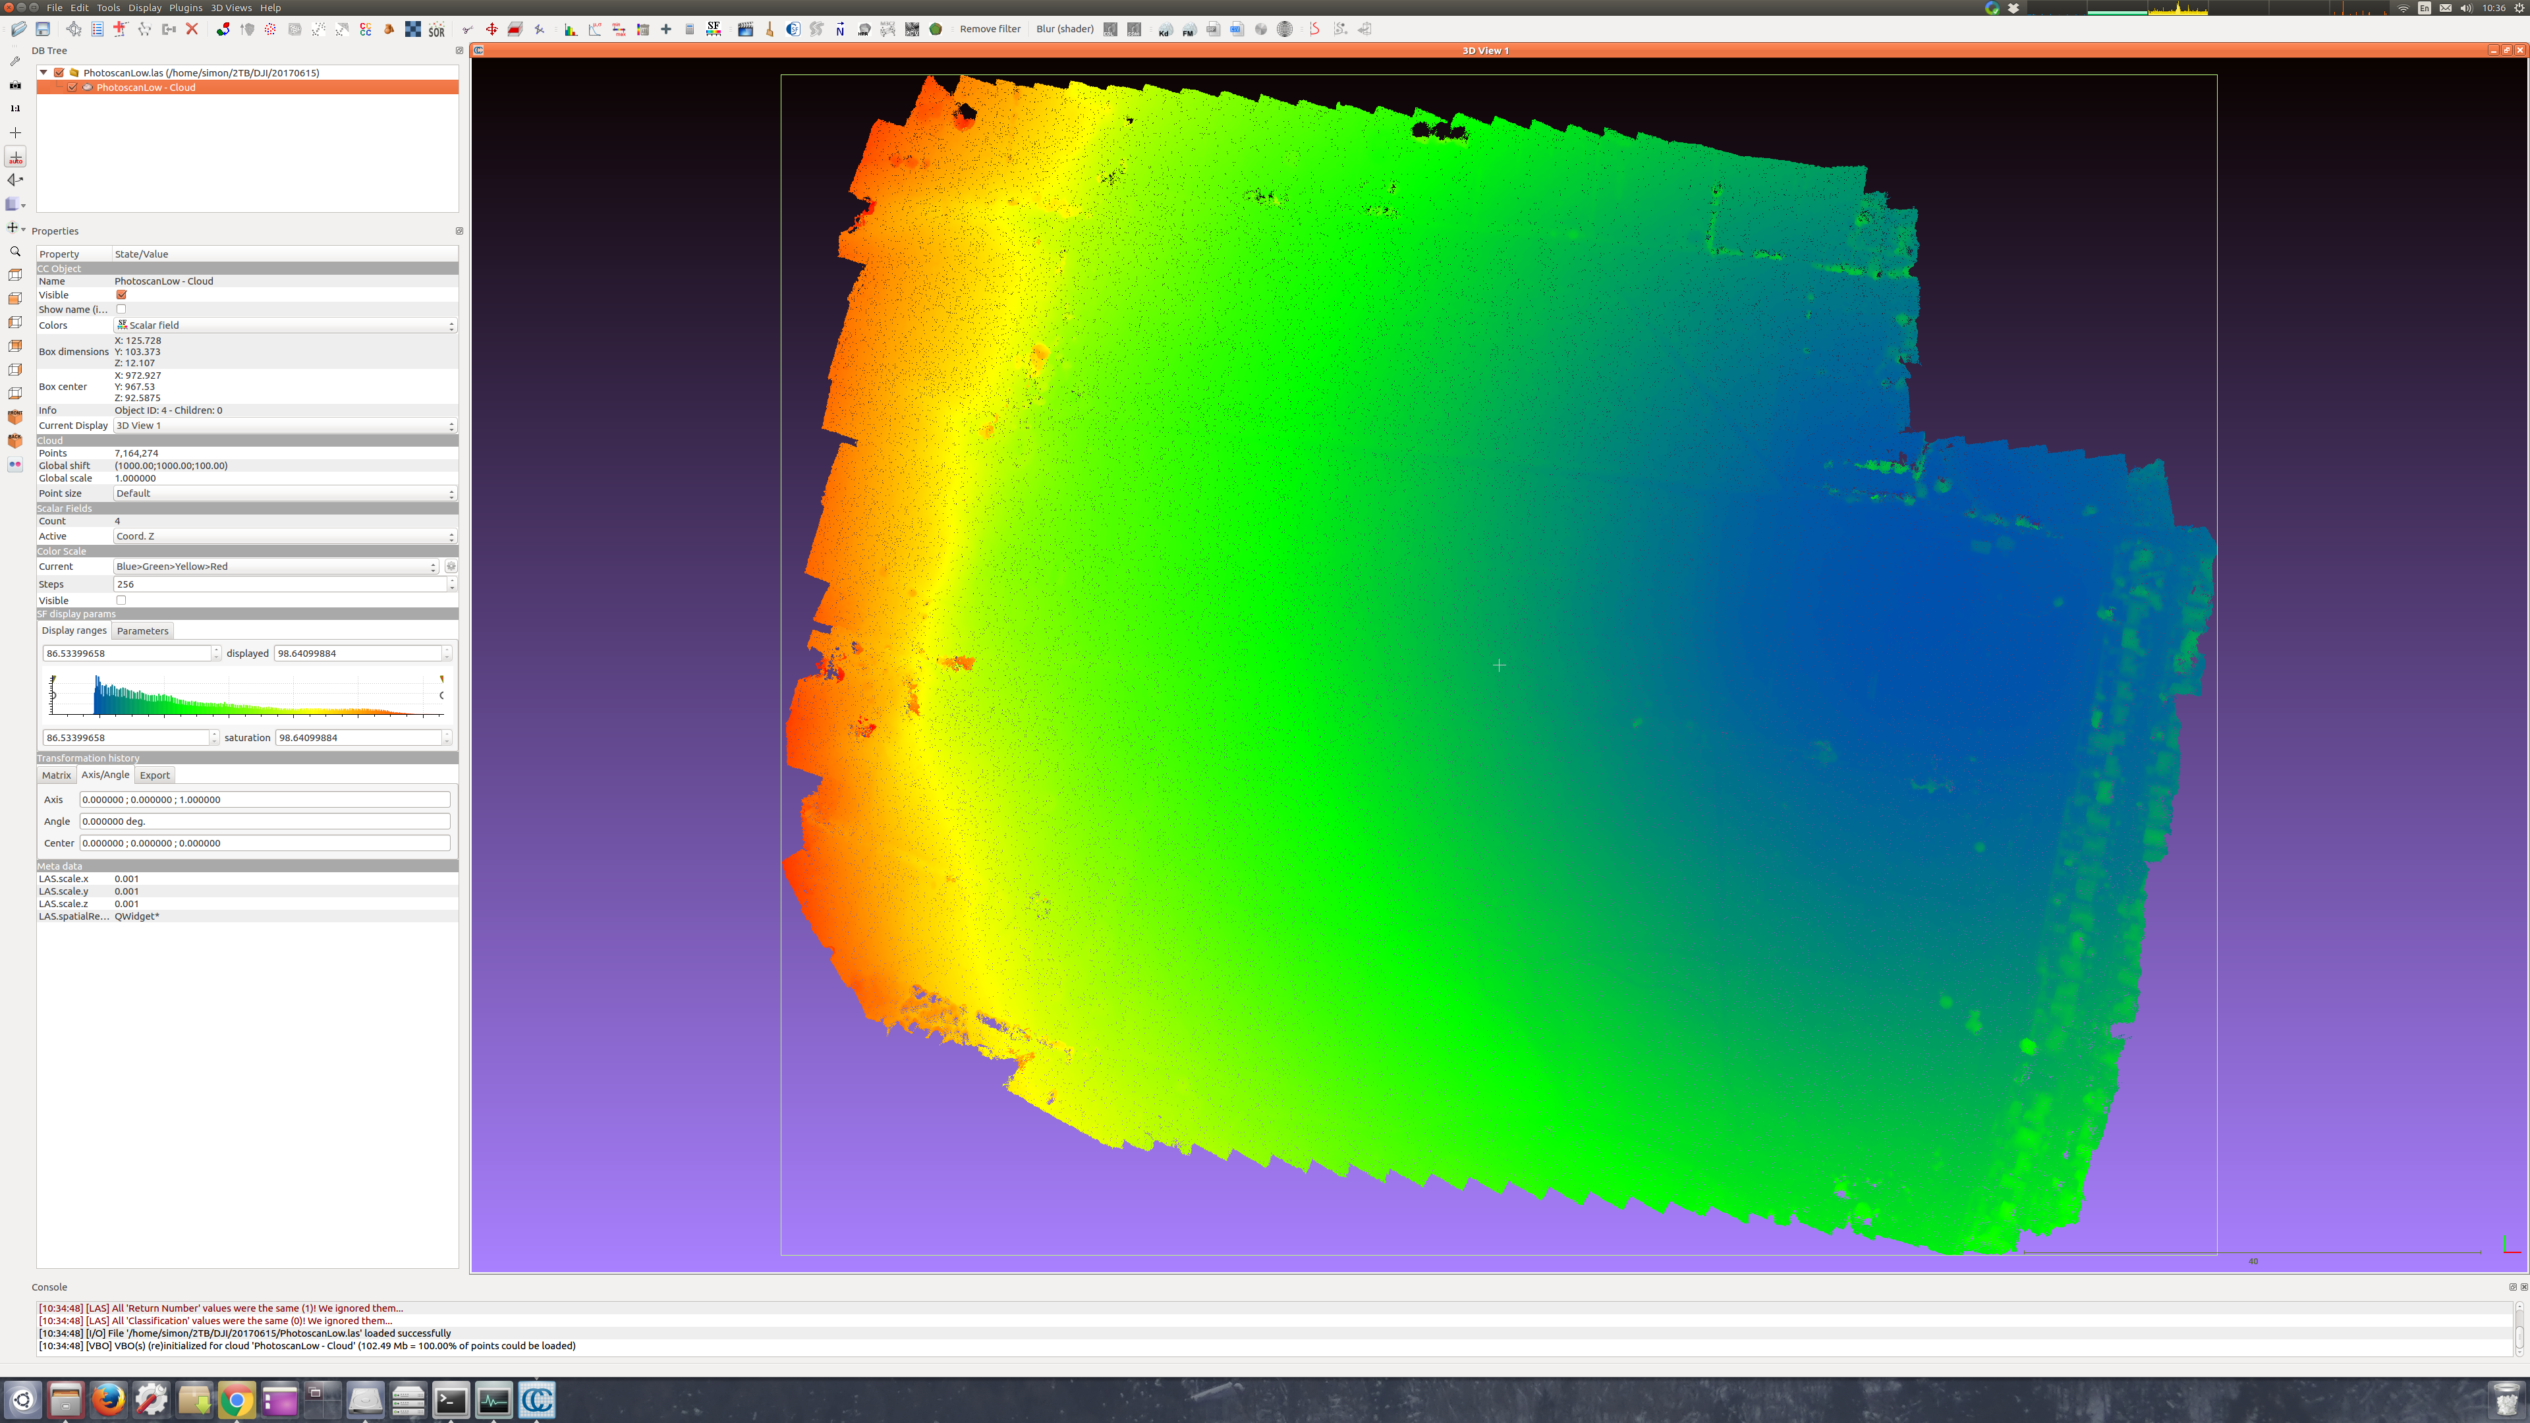Launch the Cross Section clipping box tool
Viewport: 2530px width, 1423px height.
(515, 28)
